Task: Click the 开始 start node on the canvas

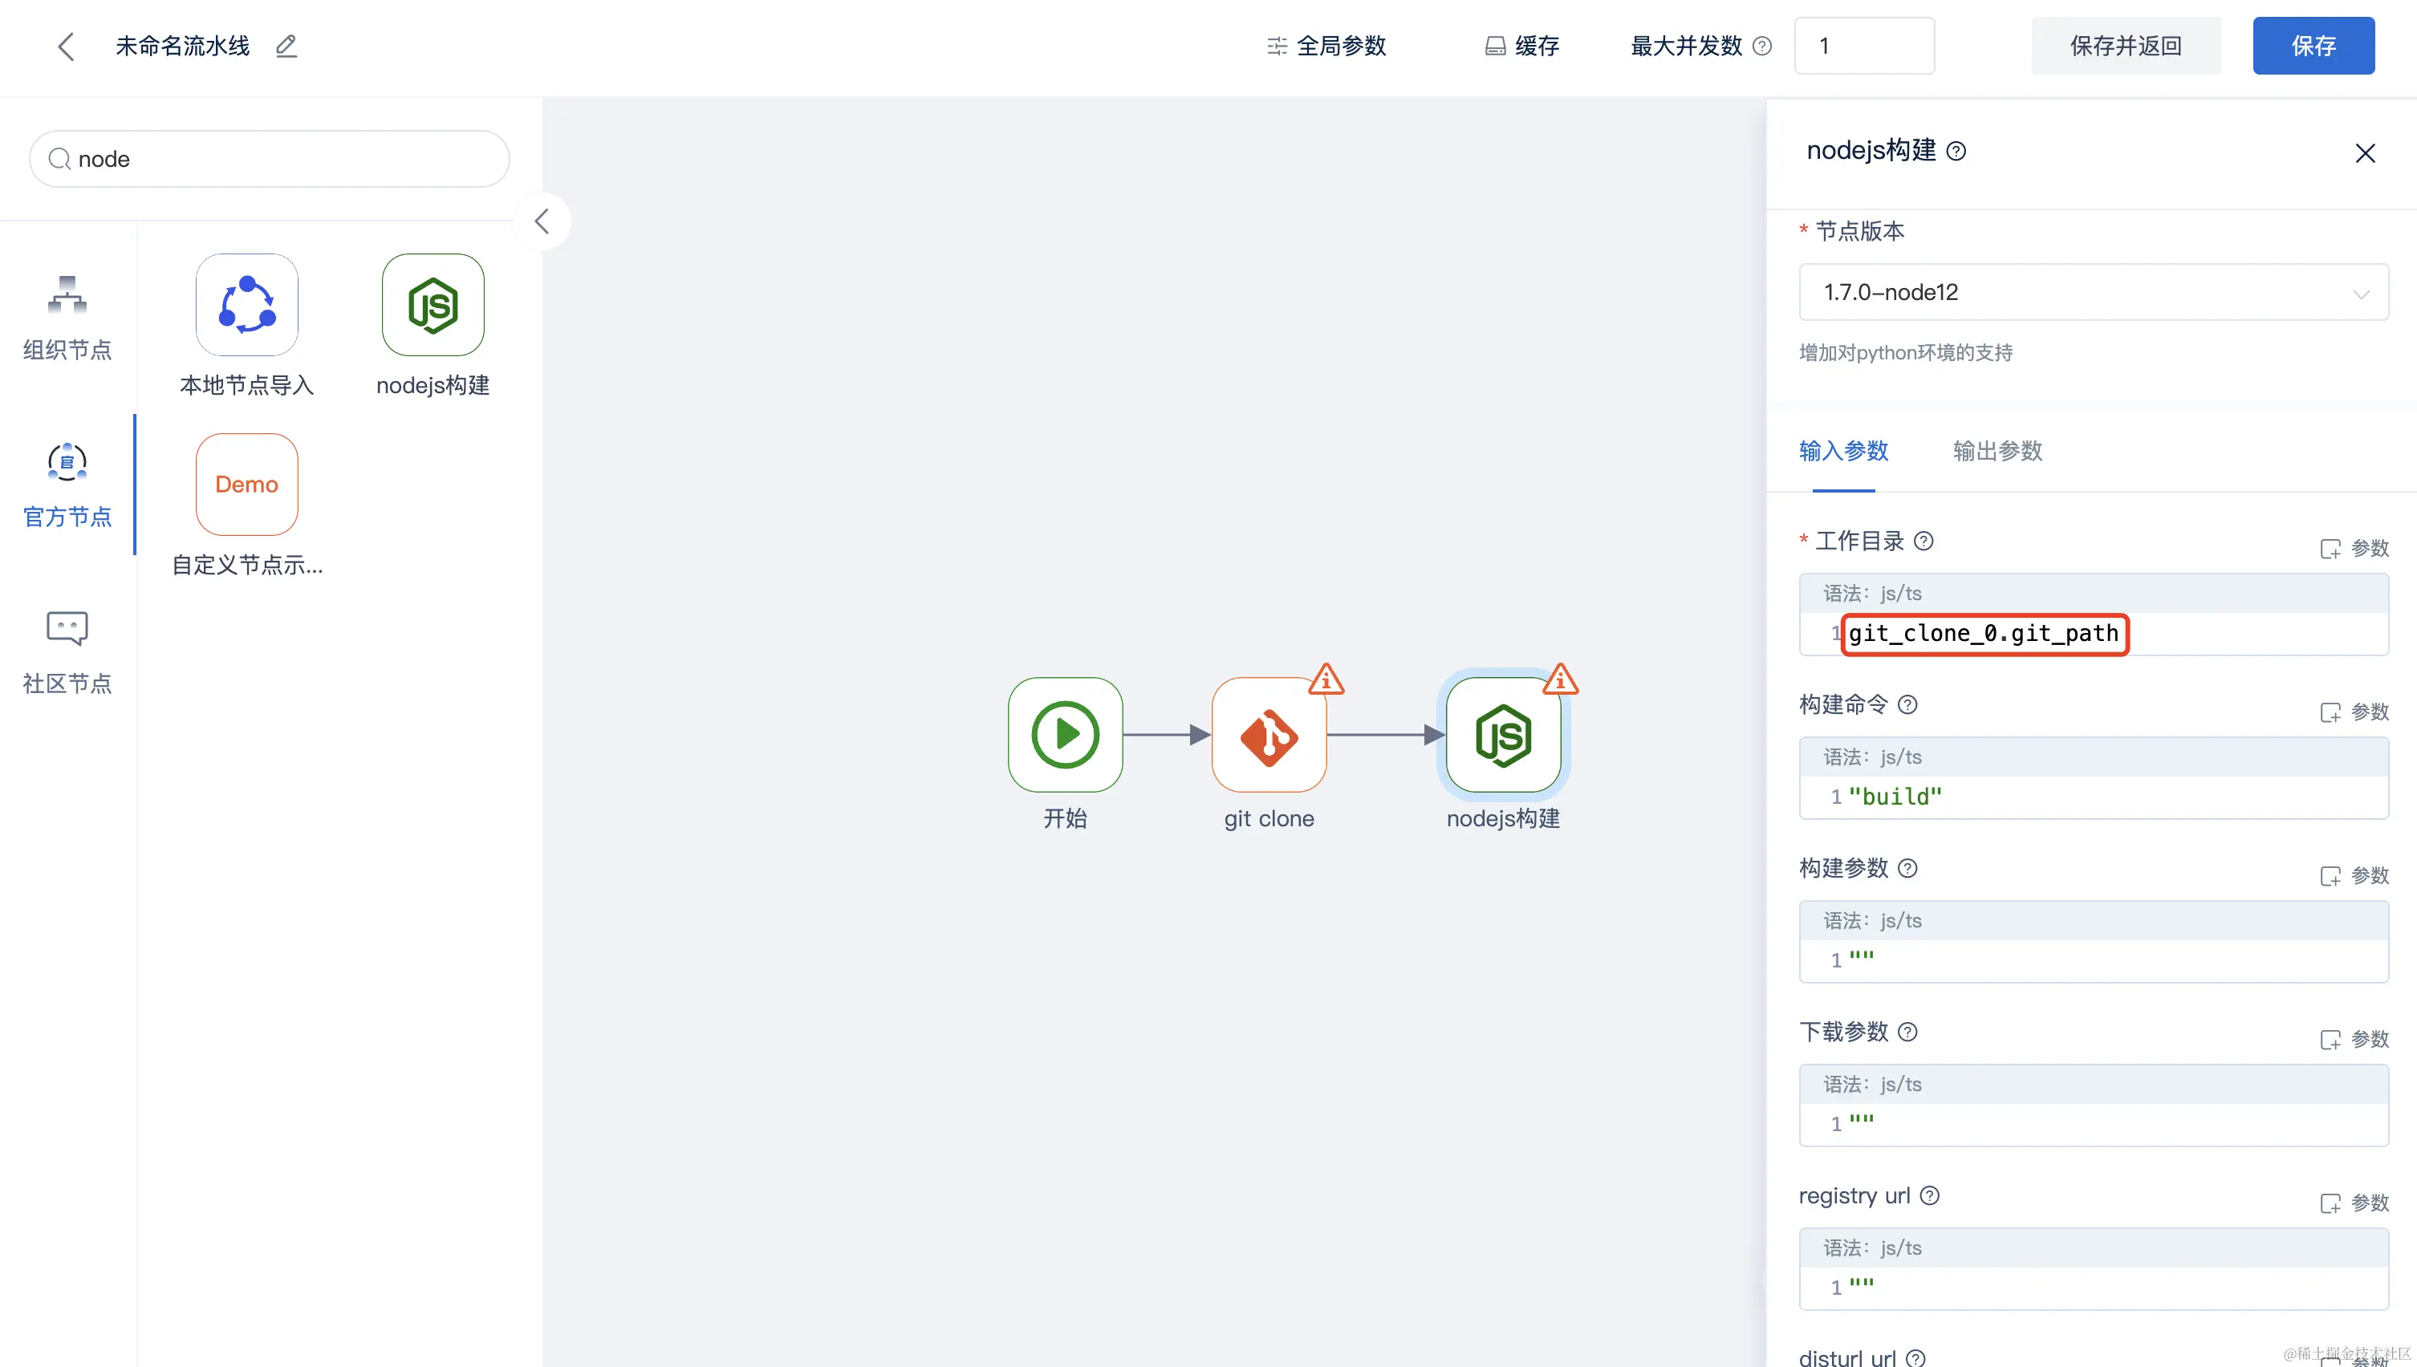Action: [x=1065, y=735]
